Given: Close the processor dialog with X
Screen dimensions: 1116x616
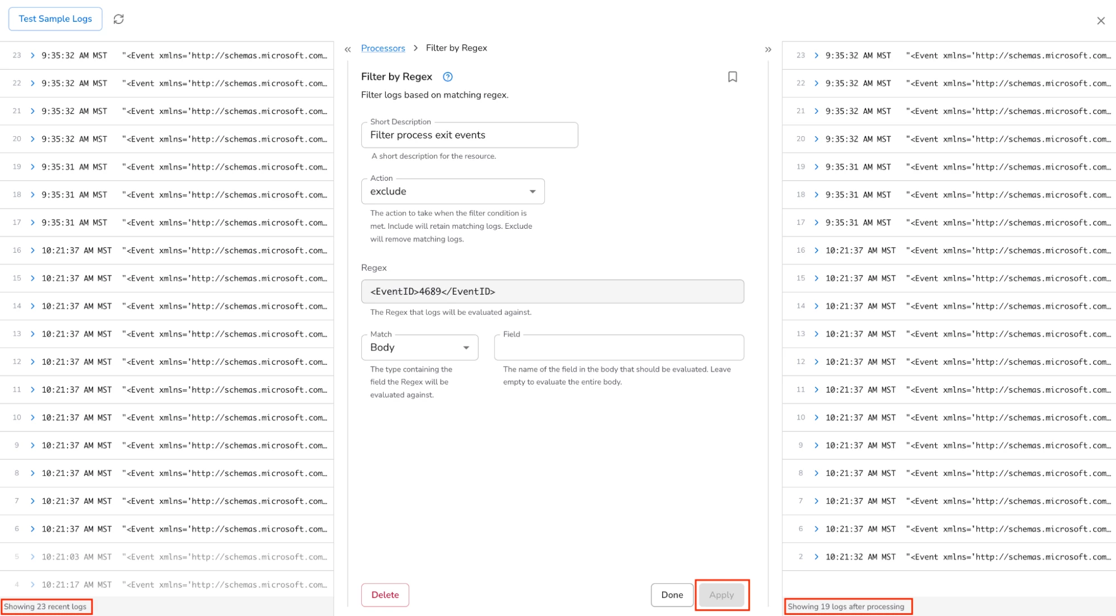Looking at the screenshot, I should pyautogui.click(x=1100, y=21).
